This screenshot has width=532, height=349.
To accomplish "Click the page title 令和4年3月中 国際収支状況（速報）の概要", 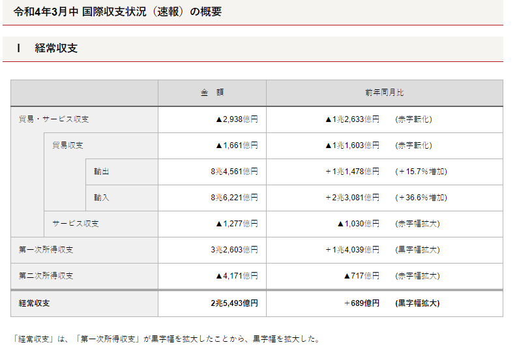I will tap(117, 12).
